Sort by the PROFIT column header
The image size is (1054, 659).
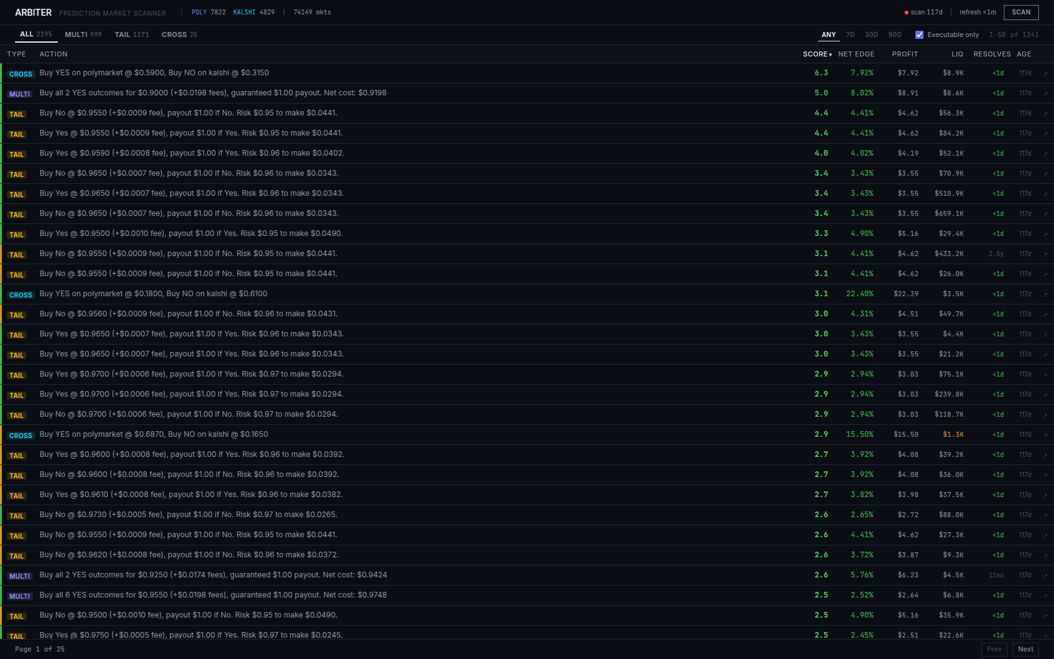(x=905, y=55)
